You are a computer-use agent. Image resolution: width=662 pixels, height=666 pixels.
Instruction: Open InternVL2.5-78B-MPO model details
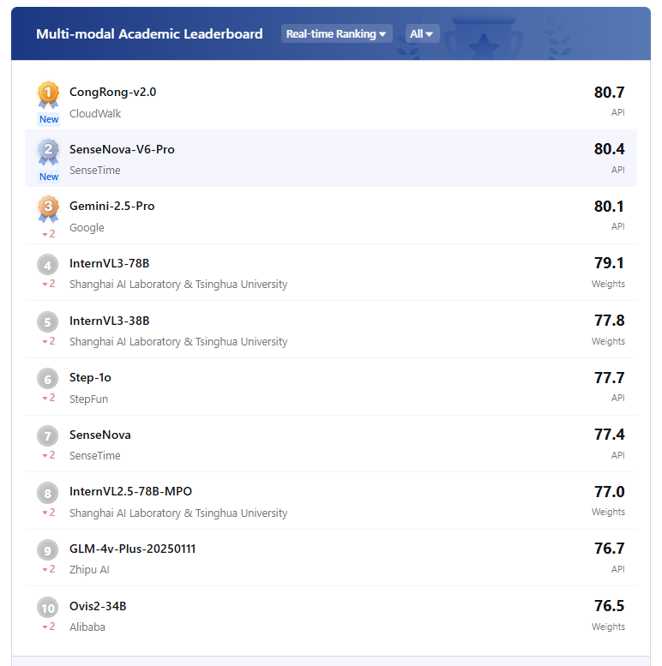(x=130, y=491)
